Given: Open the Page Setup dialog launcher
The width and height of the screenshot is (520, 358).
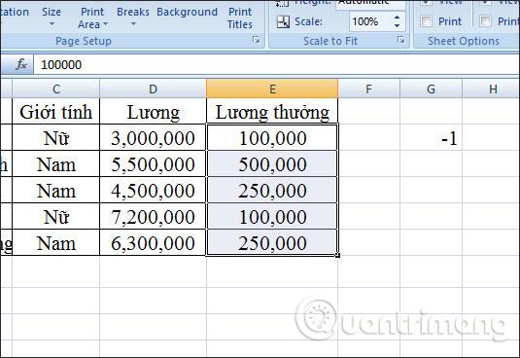Looking at the screenshot, I should pyautogui.click(x=257, y=40).
